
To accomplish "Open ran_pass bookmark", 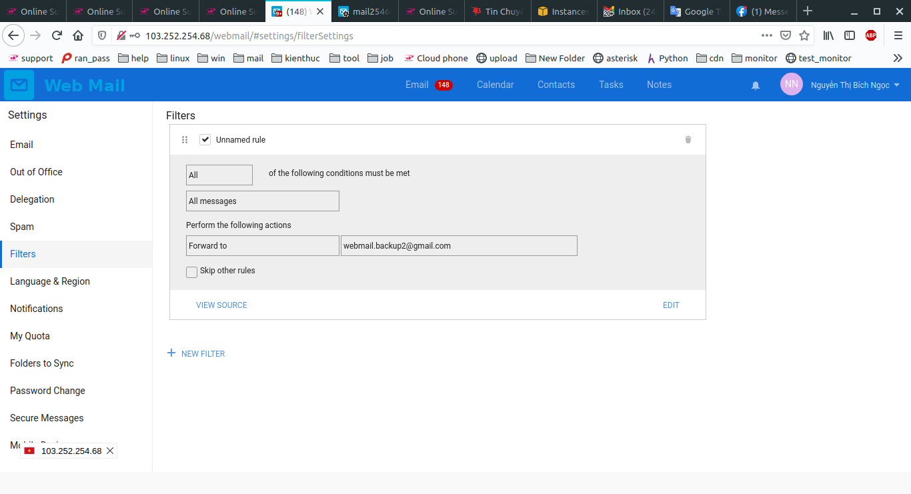I will point(86,58).
